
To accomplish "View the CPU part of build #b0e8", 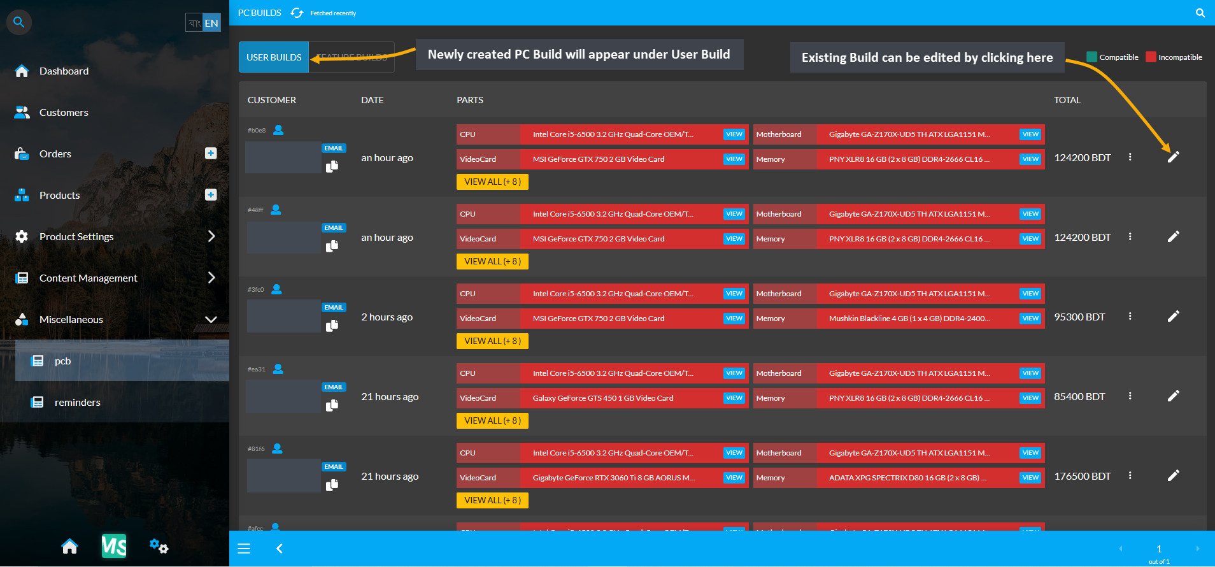I will click(x=734, y=134).
